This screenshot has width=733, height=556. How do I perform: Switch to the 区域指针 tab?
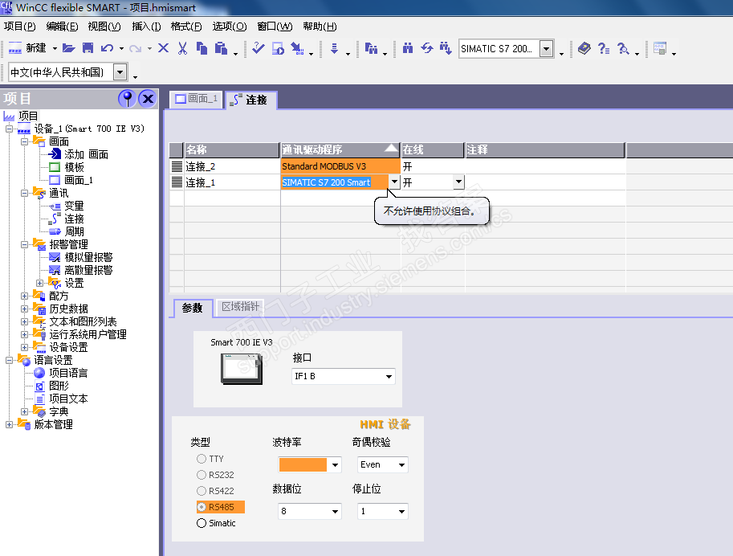pyautogui.click(x=240, y=307)
